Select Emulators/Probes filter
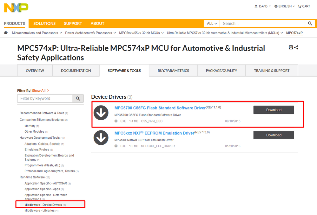The width and height of the screenshot is (317, 215). point(39,149)
